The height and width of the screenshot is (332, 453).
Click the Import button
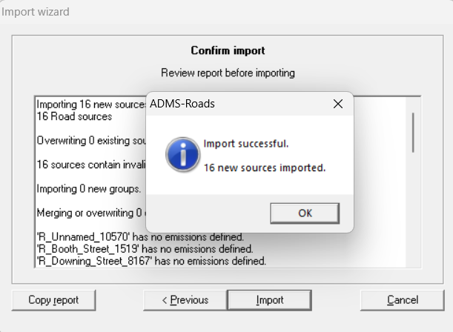click(269, 300)
